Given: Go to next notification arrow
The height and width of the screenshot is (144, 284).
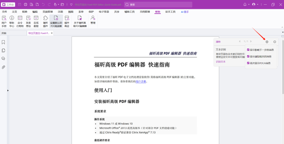Looking at the screenshot, I should click(x=251, y=41).
